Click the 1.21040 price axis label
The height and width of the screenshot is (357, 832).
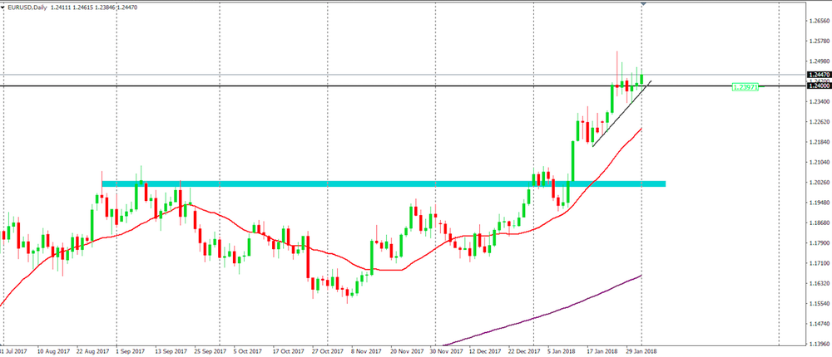(820, 162)
